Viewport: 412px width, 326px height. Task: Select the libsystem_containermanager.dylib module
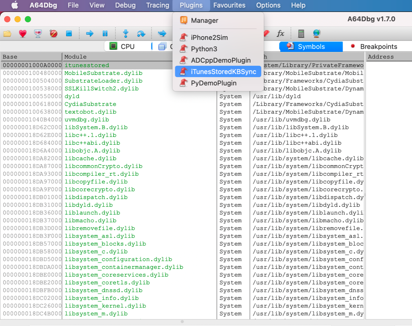tap(124, 267)
